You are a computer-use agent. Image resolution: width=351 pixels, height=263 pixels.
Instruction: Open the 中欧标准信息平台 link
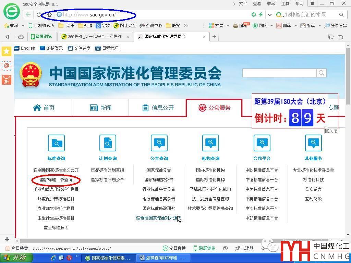(262, 170)
